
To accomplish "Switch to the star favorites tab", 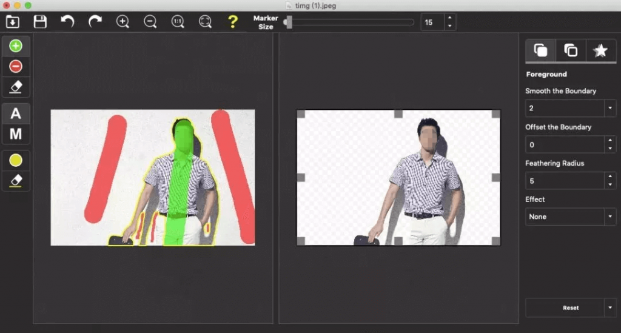I will pos(600,51).
